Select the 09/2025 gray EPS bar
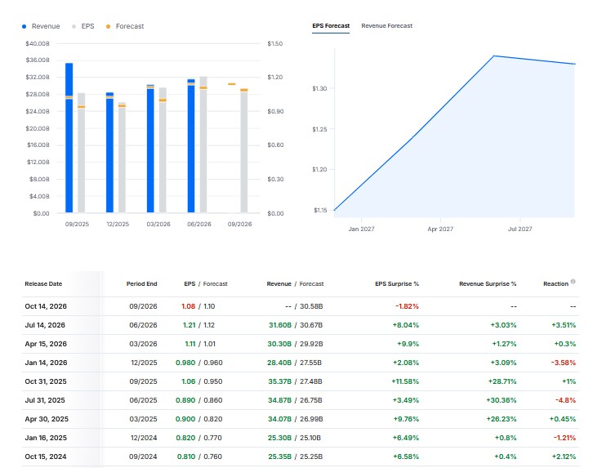Screen dimensions: 593x468 pyautogui.click(x=82, y=153)
